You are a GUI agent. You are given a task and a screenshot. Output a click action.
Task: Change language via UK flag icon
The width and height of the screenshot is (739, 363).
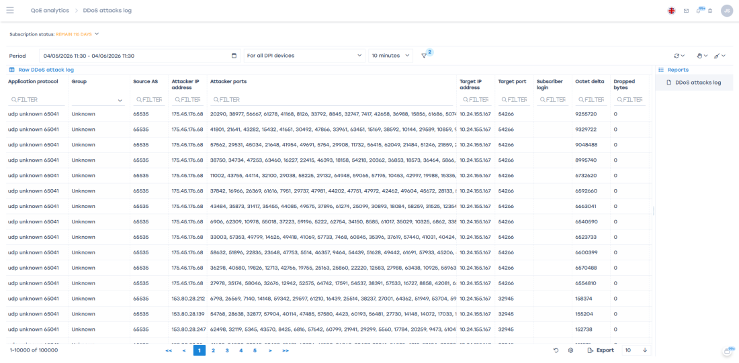[672, 11]
